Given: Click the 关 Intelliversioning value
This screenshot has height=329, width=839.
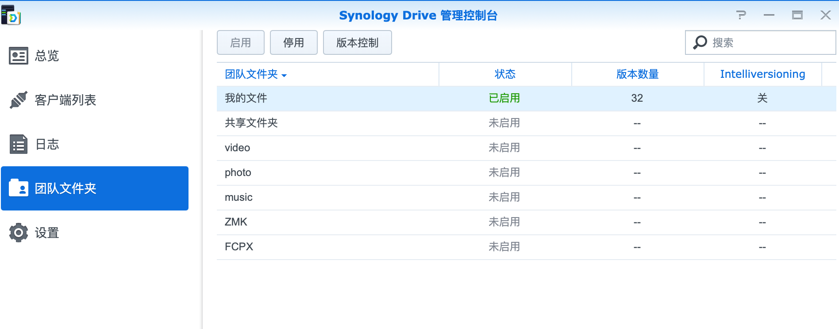Looking at the screenshot, I should [762, 98].
